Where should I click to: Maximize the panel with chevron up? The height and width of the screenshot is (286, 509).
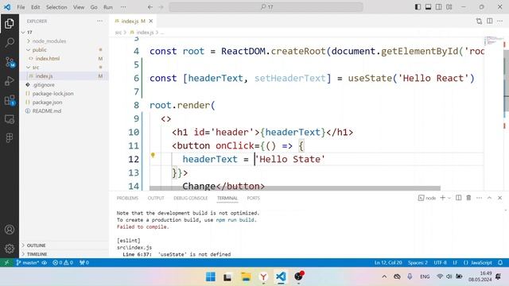pos(490,198)
